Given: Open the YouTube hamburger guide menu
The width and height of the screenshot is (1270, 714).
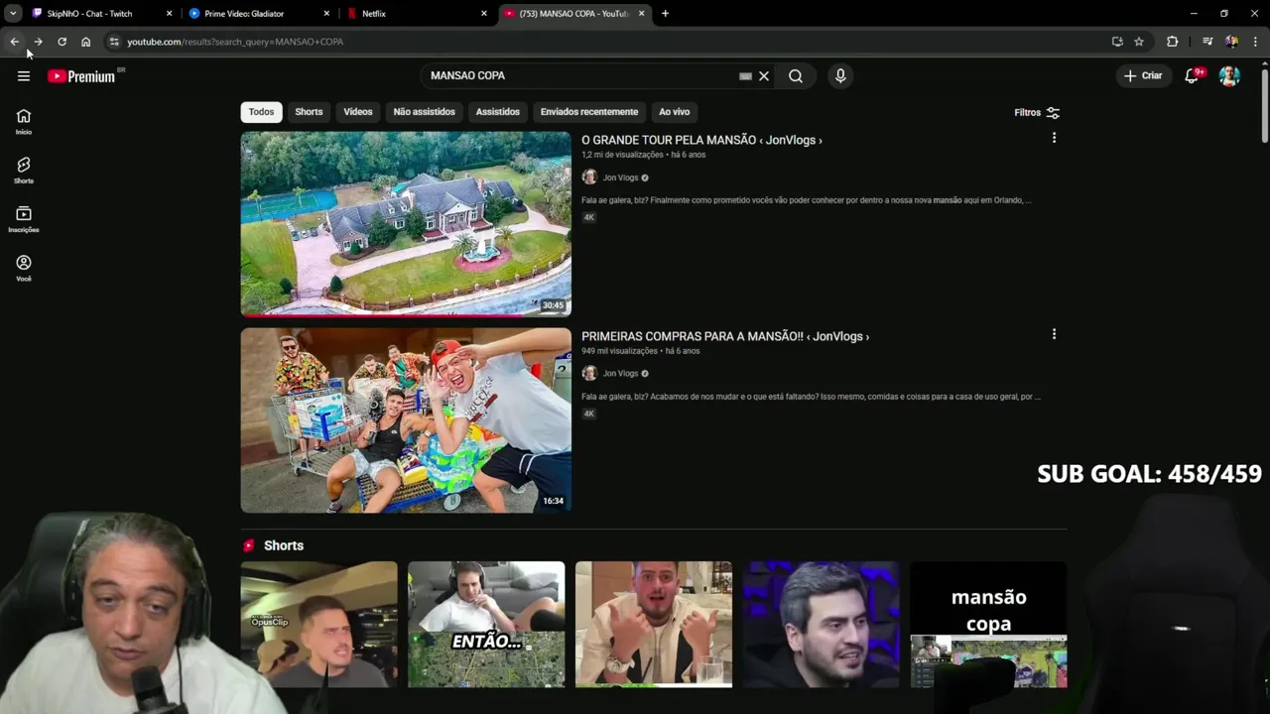Looking at the screenshot, I should [24, 75].
